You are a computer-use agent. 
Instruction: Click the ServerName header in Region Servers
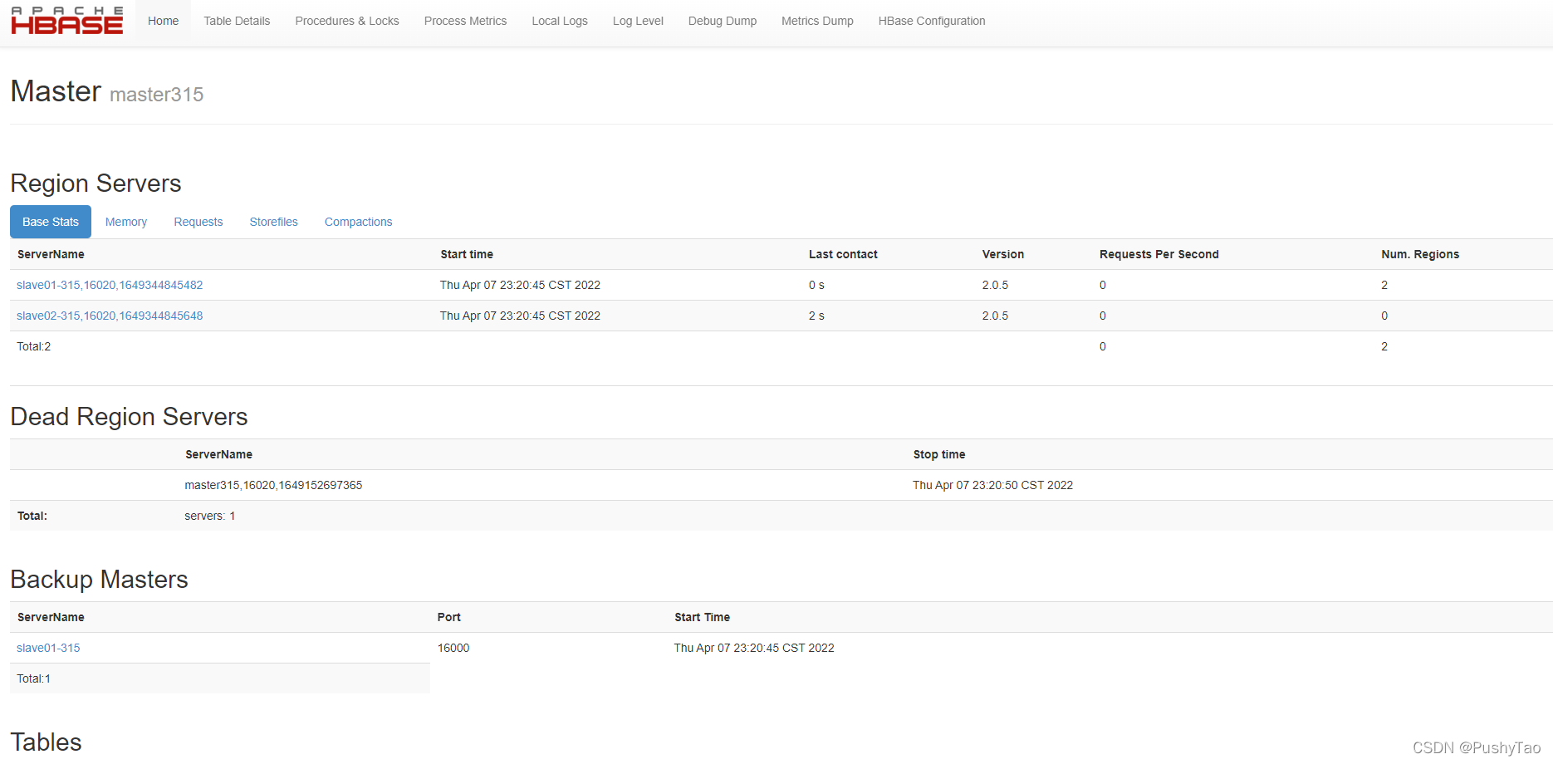tap(51, 254)
